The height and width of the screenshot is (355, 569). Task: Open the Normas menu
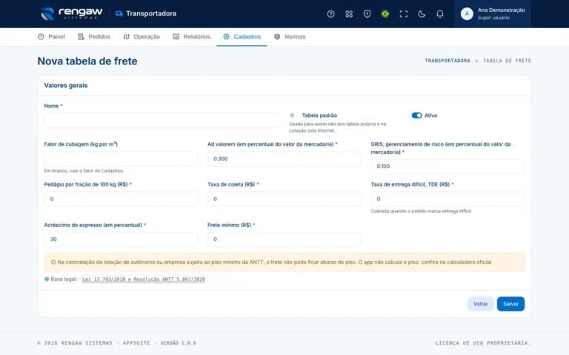coord(290,36)
